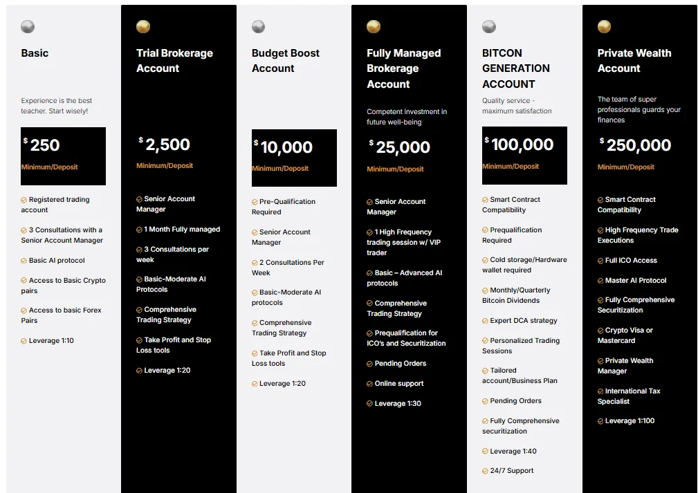Select the $10,000 Minimum/Deposit price box
The image size is (698, 493).
click(x=294, y=158)
